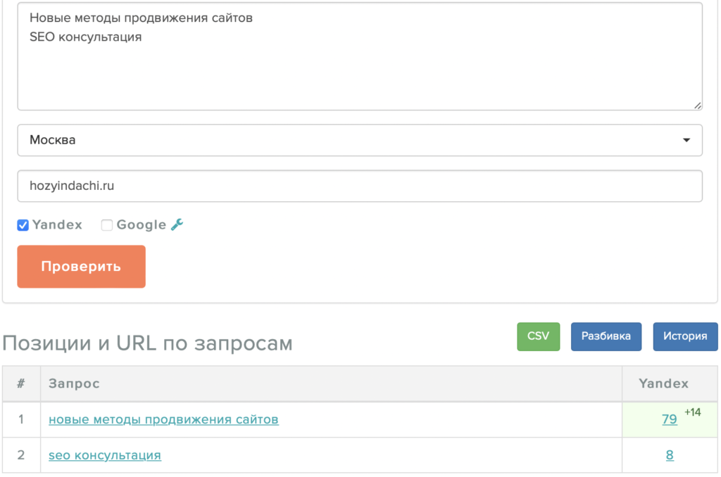Click the Проверить button
This screenshot has height=477, width=721.
82,267
